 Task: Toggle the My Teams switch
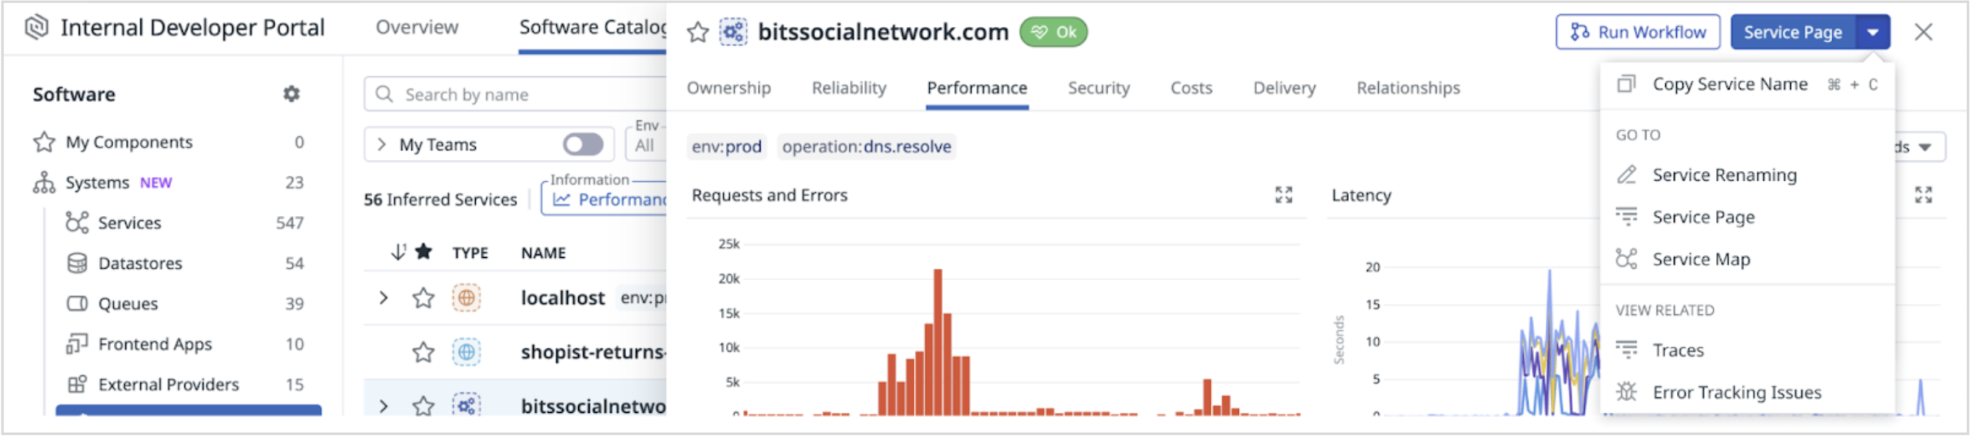(x=582, y=144)
